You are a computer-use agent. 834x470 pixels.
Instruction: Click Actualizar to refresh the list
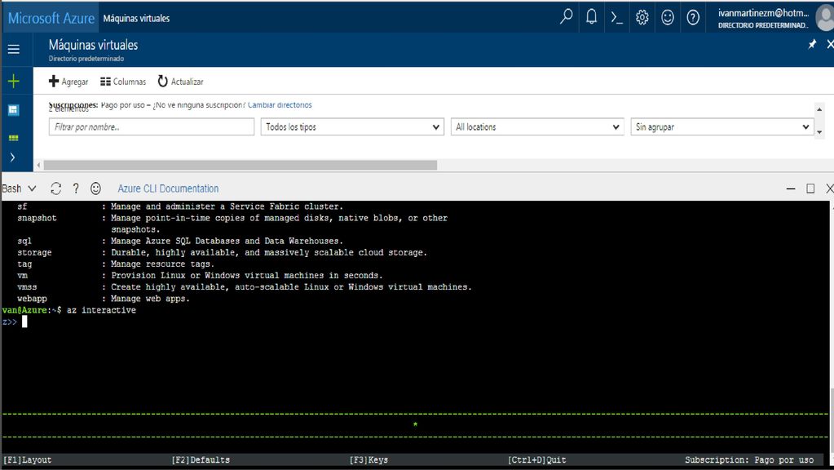(x=180, y=82)
